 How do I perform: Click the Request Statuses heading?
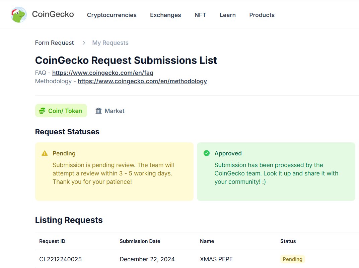click(x=67, y=132)
